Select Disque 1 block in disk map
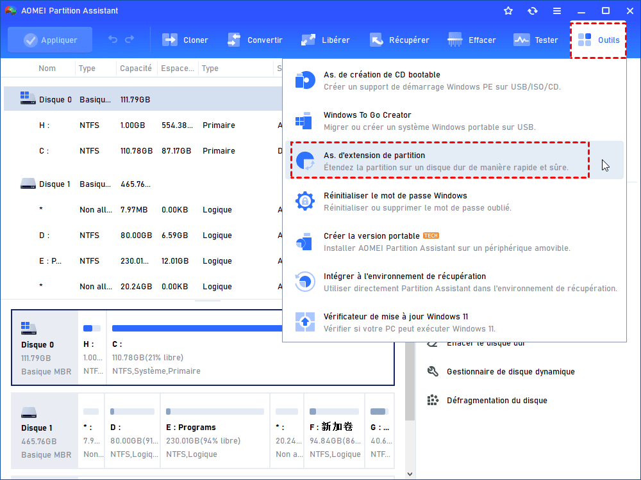The width and height of the screenshot is (641, 480). (x=45, y=431)
